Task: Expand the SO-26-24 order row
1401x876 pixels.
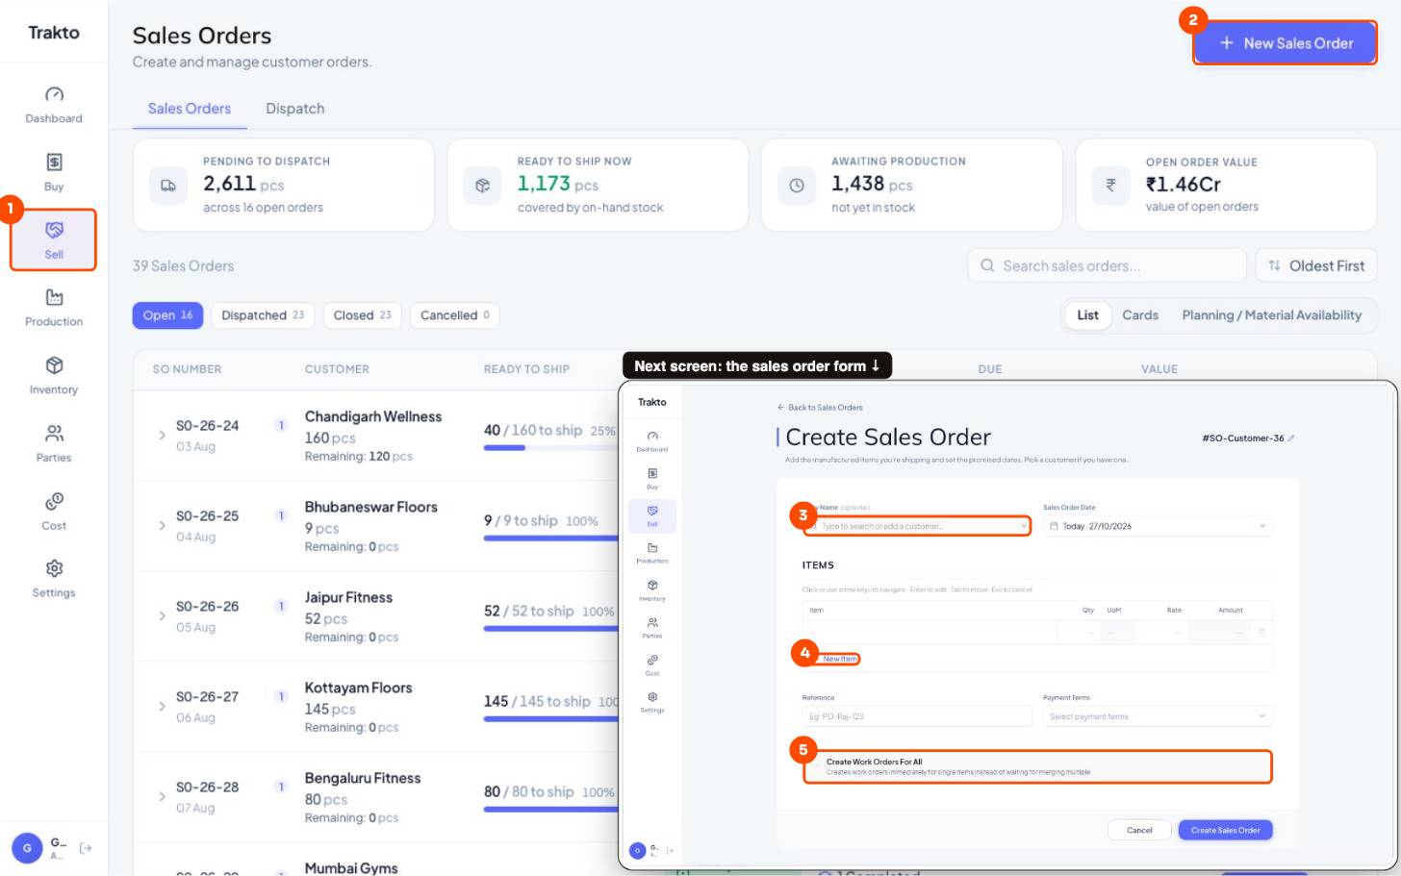Action: pos(162,436)
